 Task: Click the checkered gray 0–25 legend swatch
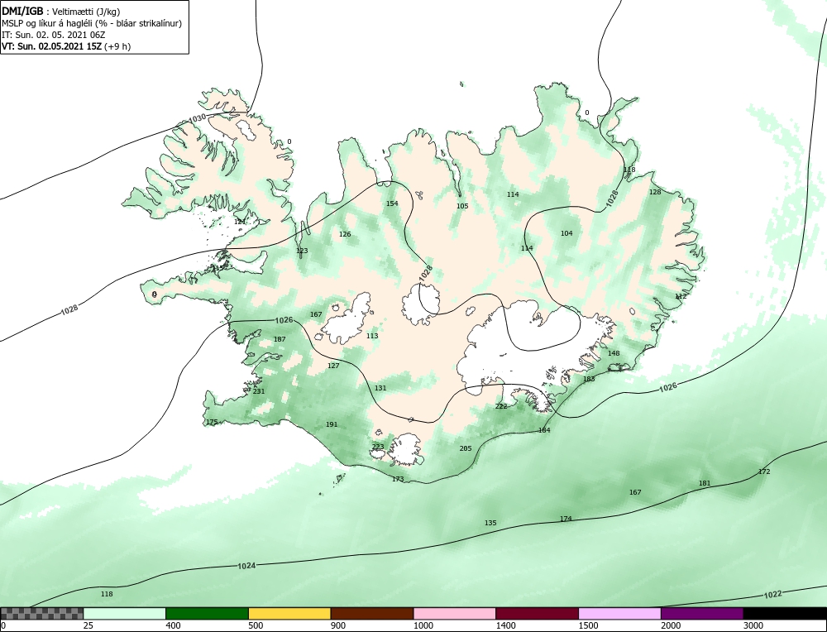41,613
